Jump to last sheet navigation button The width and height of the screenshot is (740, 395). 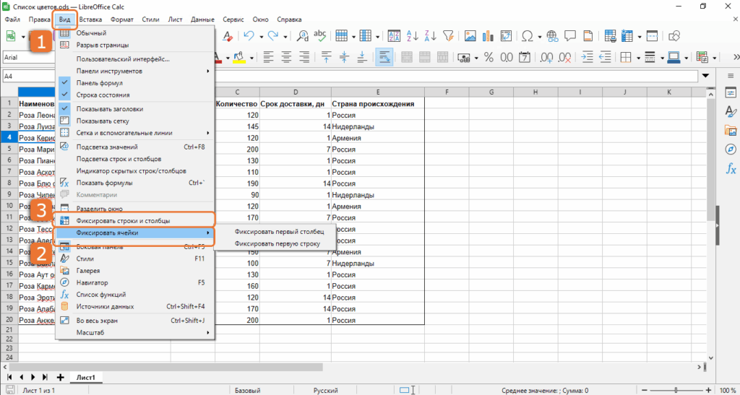pos(45,377)
